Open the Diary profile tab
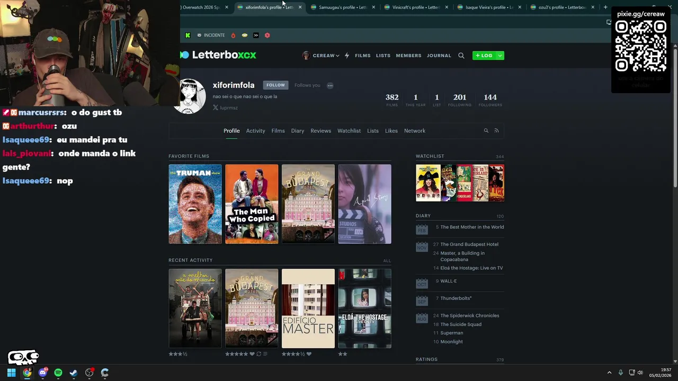The height and width of the screenshot is (381, 678). (x=298, y=131)
